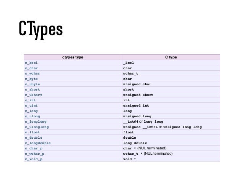Screen dimensions: 244x183
Task: Select the 'wchar_t * (NUL terminated)' cell
Action: (x=171, y=154)
